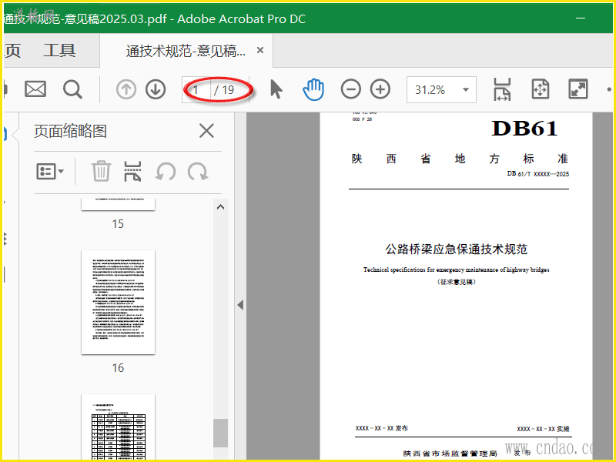Click the email envelope icon
This screenshot has height=462, width=616.
pyautogui.click(x=35, y=89)
